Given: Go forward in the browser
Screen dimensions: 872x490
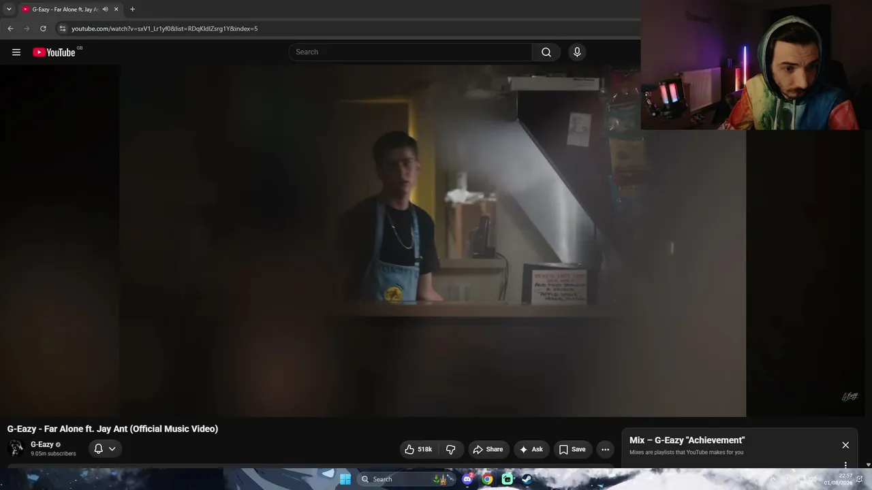Looking at the screenshot, I should [27, 29].
